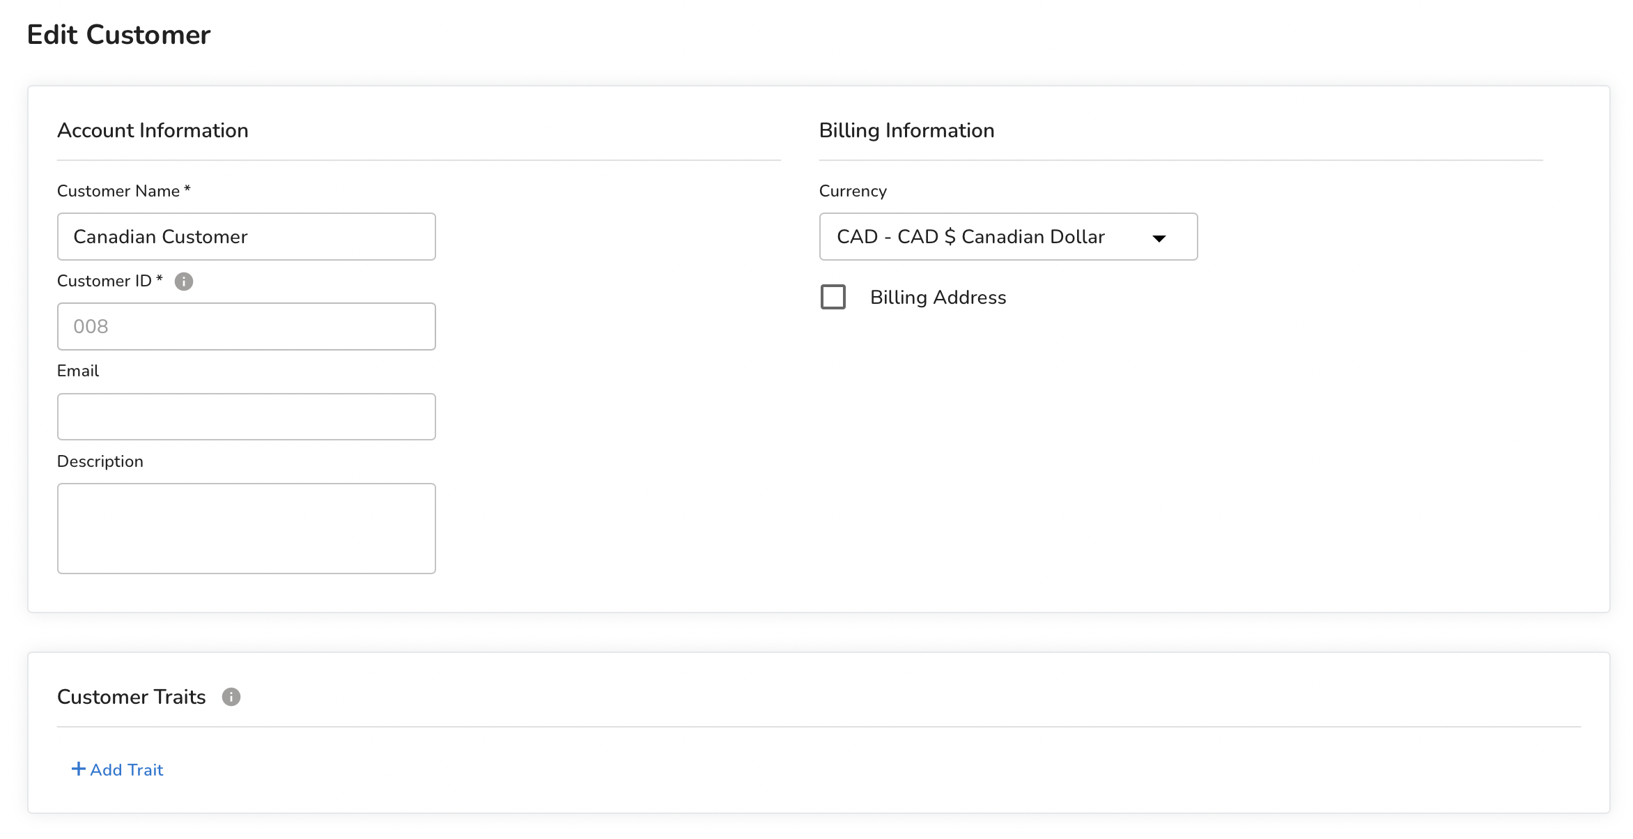Click the Currency dropdown caret arrow
Image resolution: width=1633 pixels, height=839 pixels.
[x=1159, y=238]
